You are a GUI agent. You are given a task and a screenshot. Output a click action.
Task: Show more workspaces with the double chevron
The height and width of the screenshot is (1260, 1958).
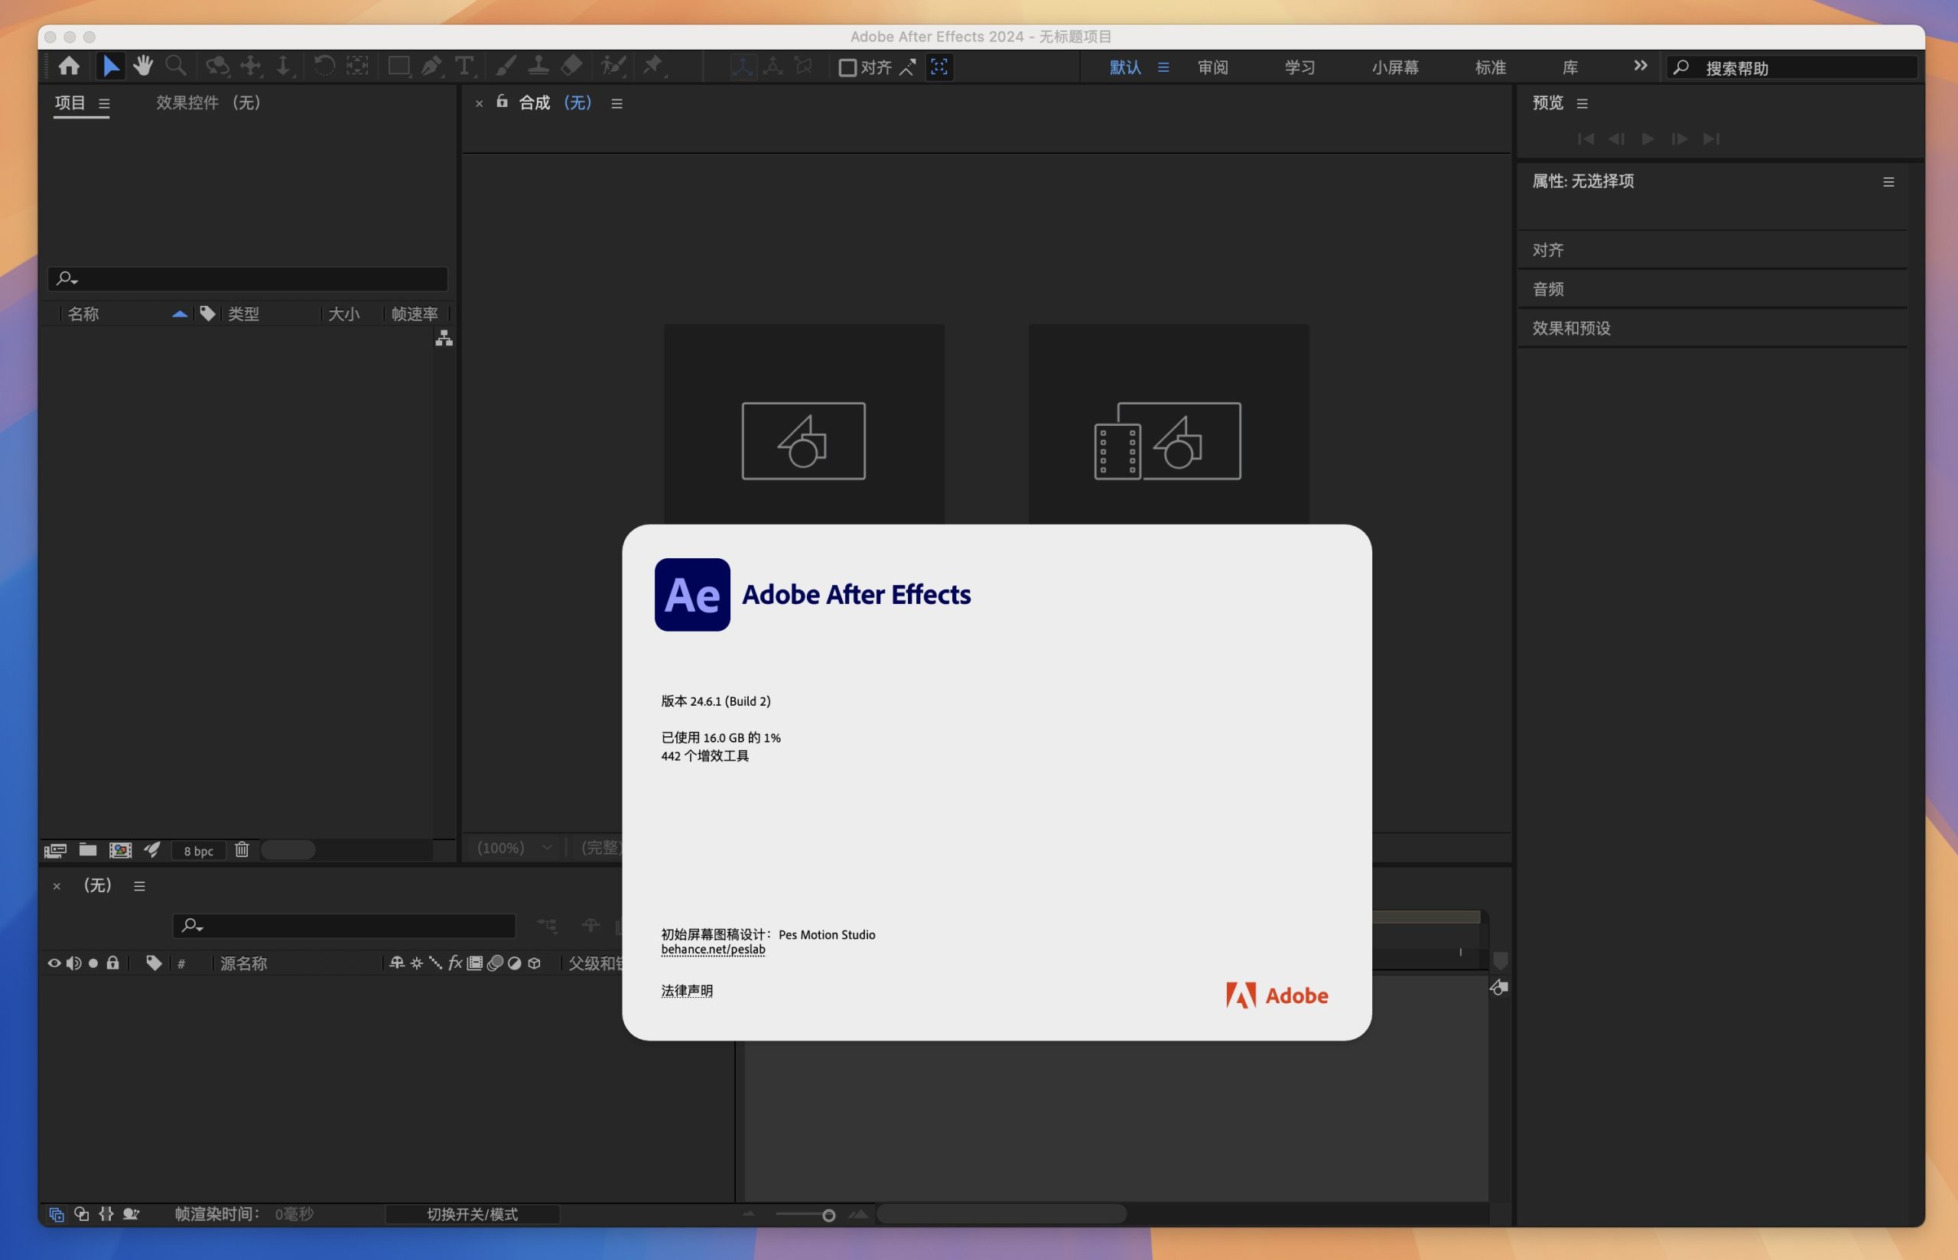(x=1640, y=66)
